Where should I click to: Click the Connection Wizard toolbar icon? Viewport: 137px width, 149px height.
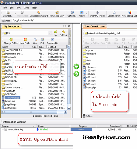coord(39,14)
